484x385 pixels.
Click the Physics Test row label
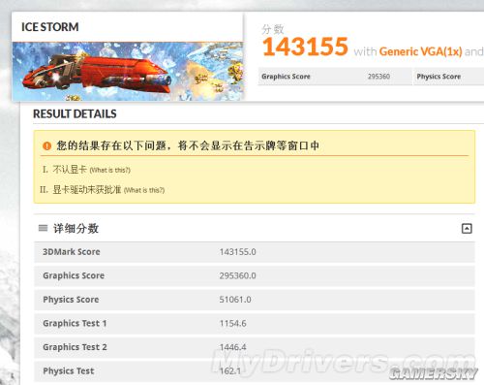[x=69, y=371]
